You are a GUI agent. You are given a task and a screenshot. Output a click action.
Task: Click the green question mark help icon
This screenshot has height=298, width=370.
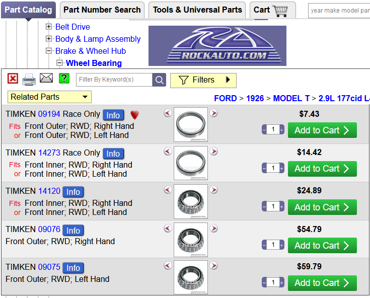[64, 79]
